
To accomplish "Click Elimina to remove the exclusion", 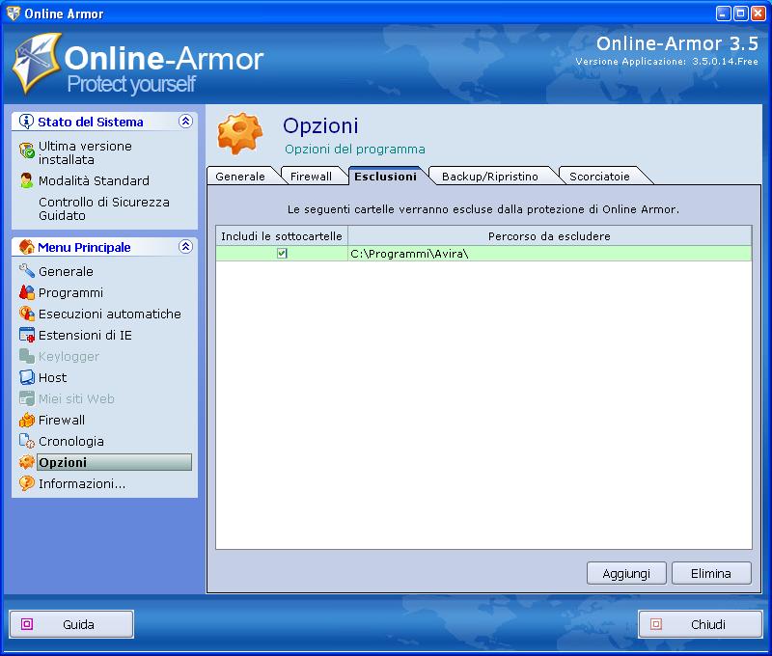I will coord(711,573).
